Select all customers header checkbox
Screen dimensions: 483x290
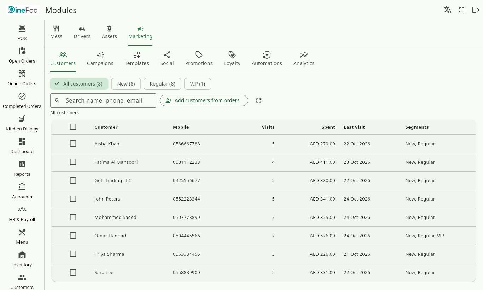73,127
